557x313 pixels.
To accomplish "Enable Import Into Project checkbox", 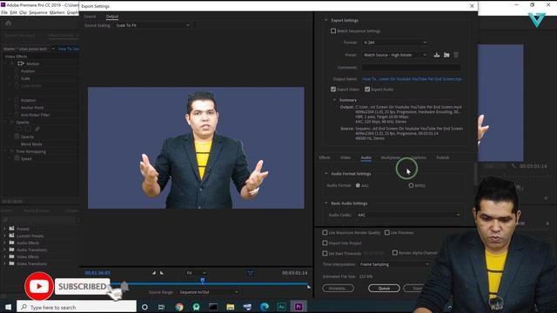I will (x=325, y=243).
